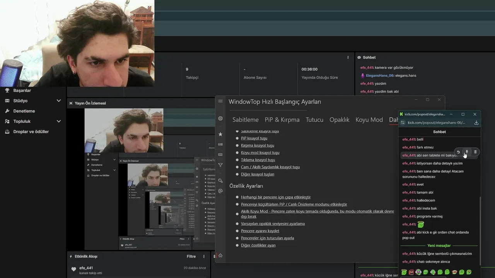Viewport: 495px width, 278px height.
Task: Open site info icon in Kick popout address bar
Action: click(403, 122)
